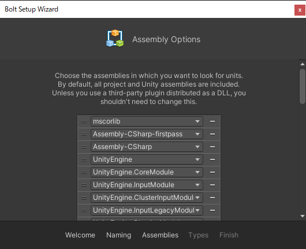
Task: Close the Bolt Setup Wizard window
Action: point(300,10)
